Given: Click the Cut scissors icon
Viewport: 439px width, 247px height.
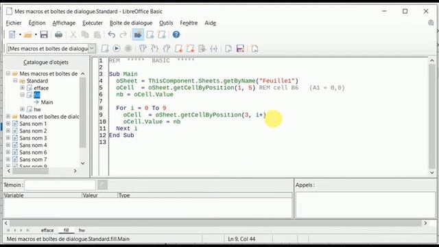Looking at the screenshot, I should point(73,35).
